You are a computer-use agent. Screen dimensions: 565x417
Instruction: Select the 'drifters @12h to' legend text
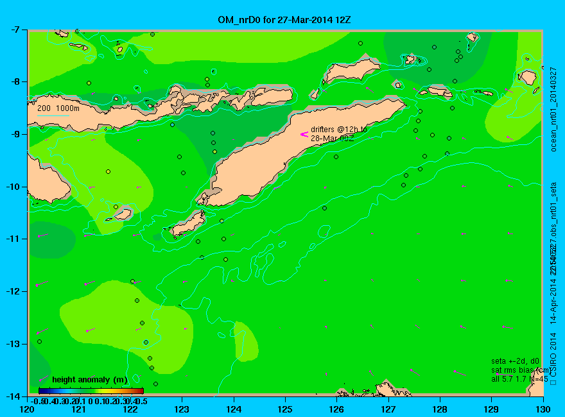pyautogui.click(x=339, y=130)
